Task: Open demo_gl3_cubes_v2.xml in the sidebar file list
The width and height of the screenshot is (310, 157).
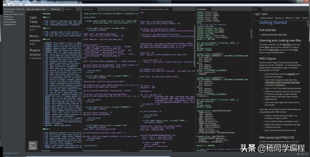Action: tap(14, 14)
